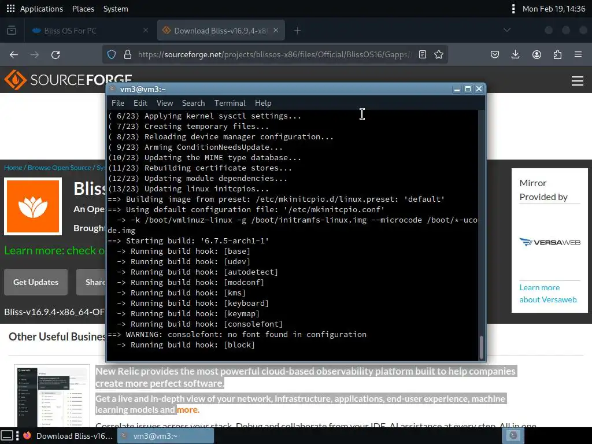Click the New Relic product thumbnail
The height and width of the screenshot is (444, 592).
(52, 395)
